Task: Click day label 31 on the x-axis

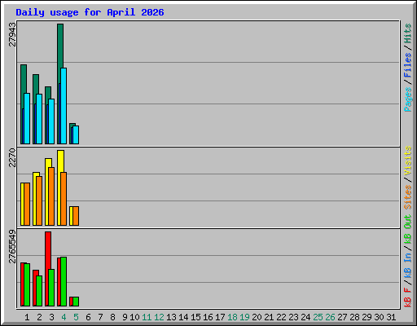Action: click(x=391, y=317)
